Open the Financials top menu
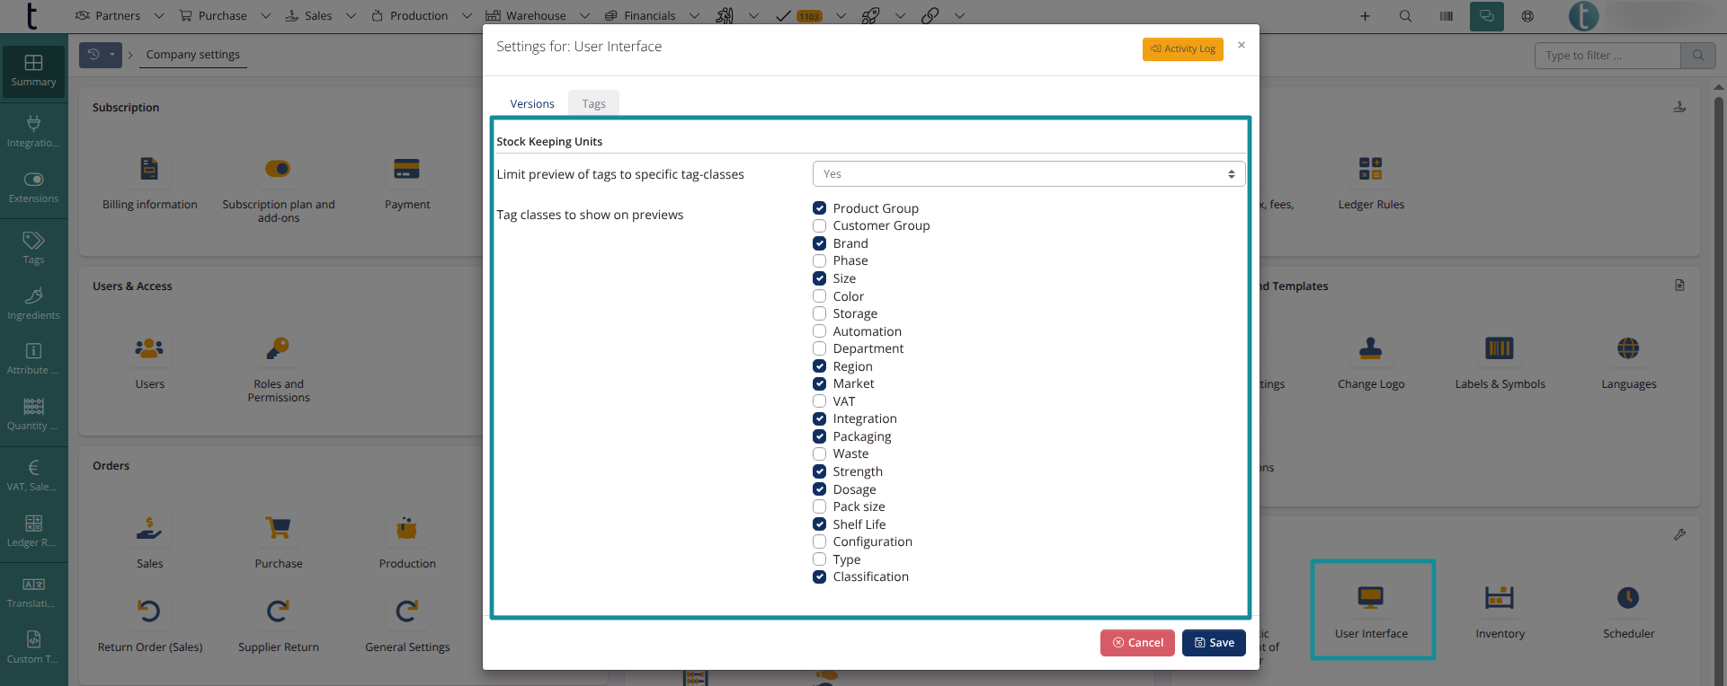This screenshot has width=1727, height=686. point(640,16)
